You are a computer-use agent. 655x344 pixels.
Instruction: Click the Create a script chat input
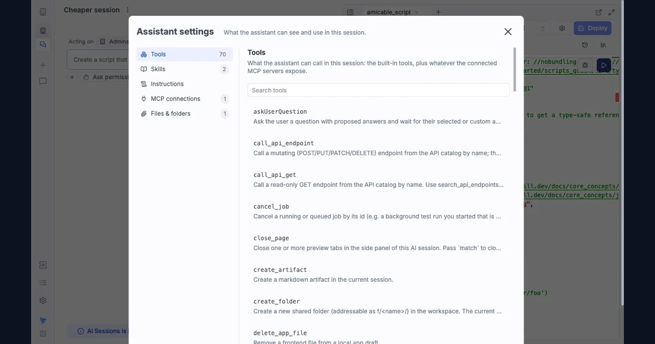(x=98, y=60)
